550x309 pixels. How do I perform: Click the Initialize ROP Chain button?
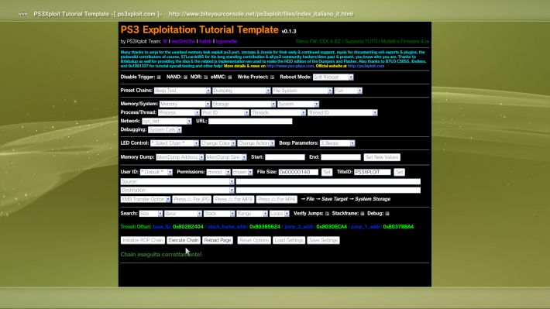click(143, 240)
